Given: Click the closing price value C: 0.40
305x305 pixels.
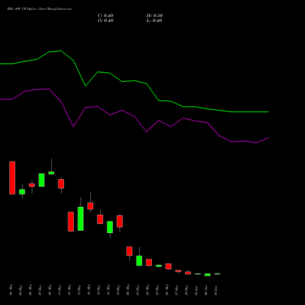Looking at the screenshot, I should (106, 16).
